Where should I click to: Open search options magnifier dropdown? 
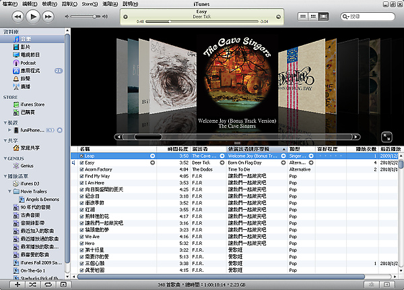[x=345, y=17]
